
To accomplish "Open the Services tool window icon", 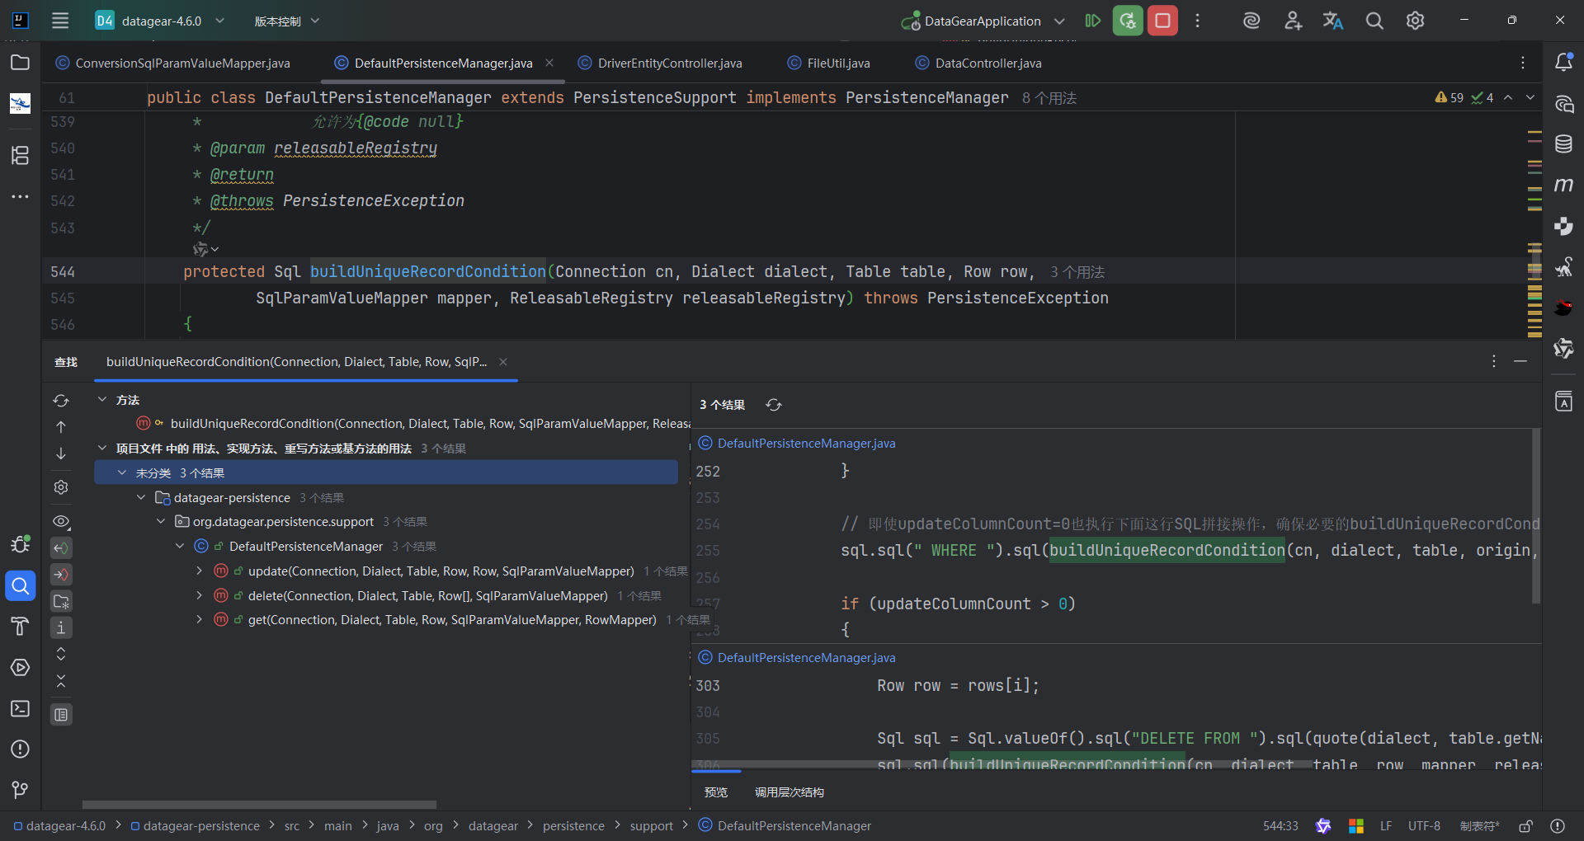I will point(20,667).
